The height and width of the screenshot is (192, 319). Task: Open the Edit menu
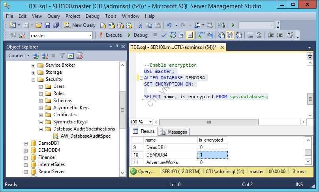click(23, 16)
